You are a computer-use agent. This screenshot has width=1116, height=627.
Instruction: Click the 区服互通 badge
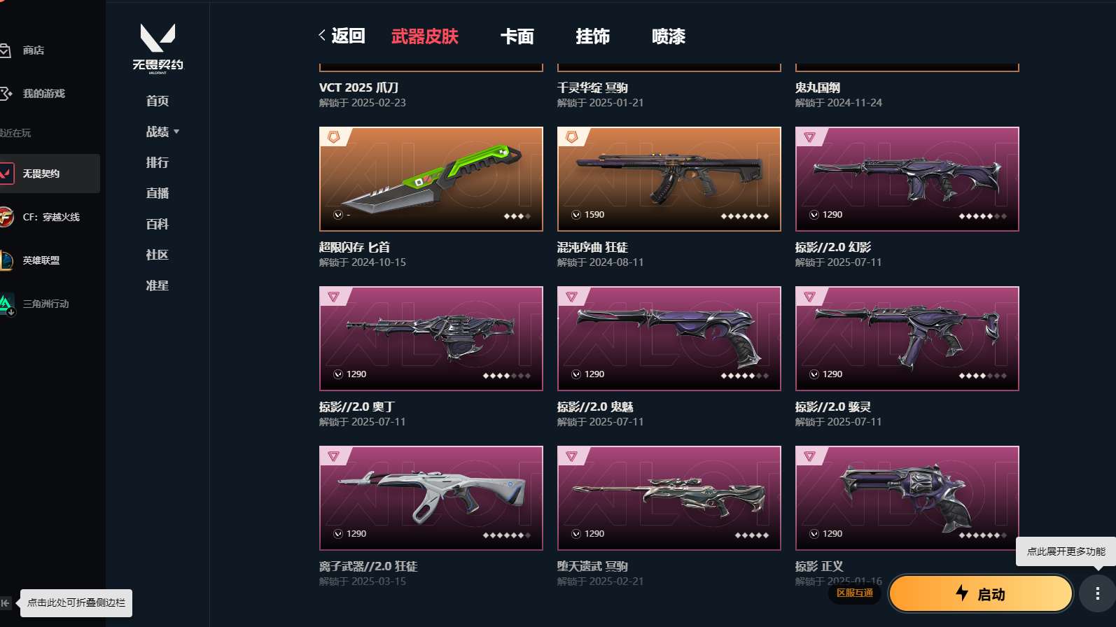point(855,593)
